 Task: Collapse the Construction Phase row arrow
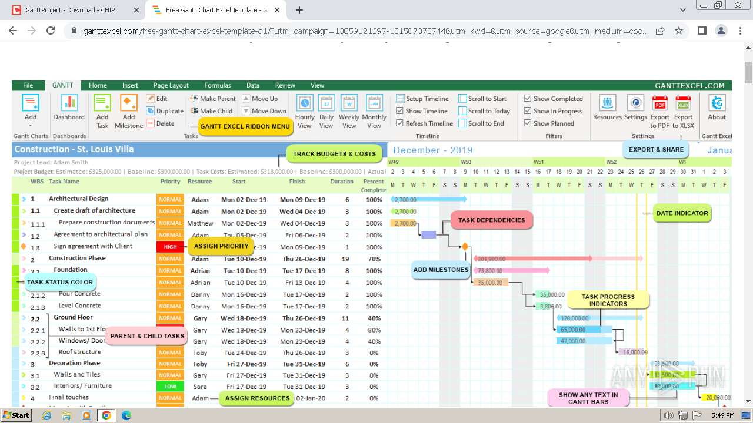click(x=24, y=258)
